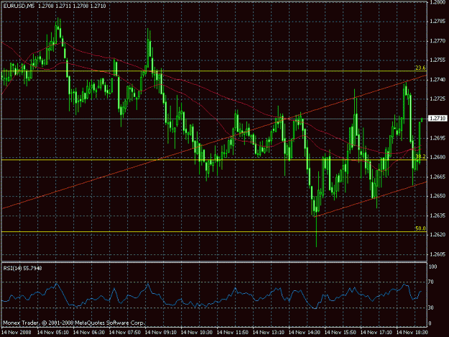The height and width of the screenshot is (337, 449).
Task: Click the 14 Nov 09:10 time label
Action: click(161, 333)
